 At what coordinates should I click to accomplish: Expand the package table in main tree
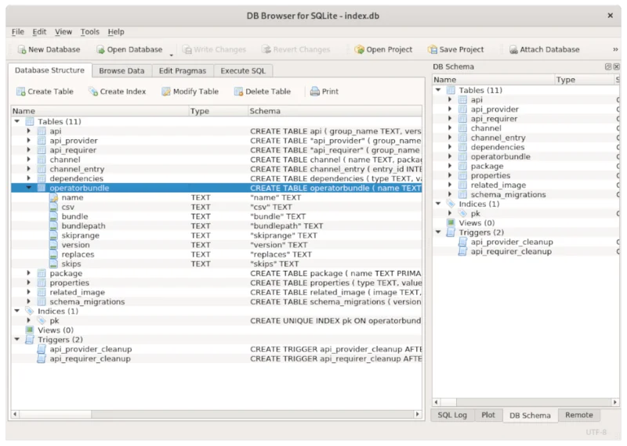29,273
